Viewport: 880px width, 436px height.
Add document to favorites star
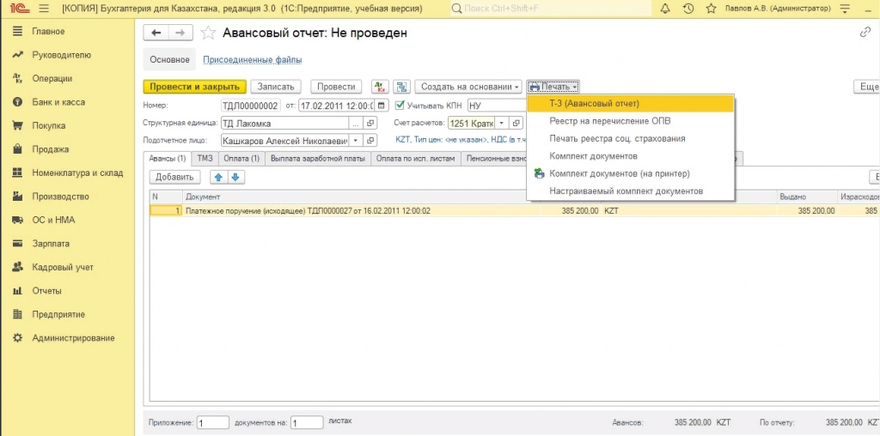coord(208,33)
